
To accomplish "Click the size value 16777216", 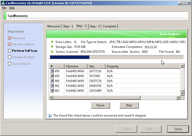I will (95, 71).
